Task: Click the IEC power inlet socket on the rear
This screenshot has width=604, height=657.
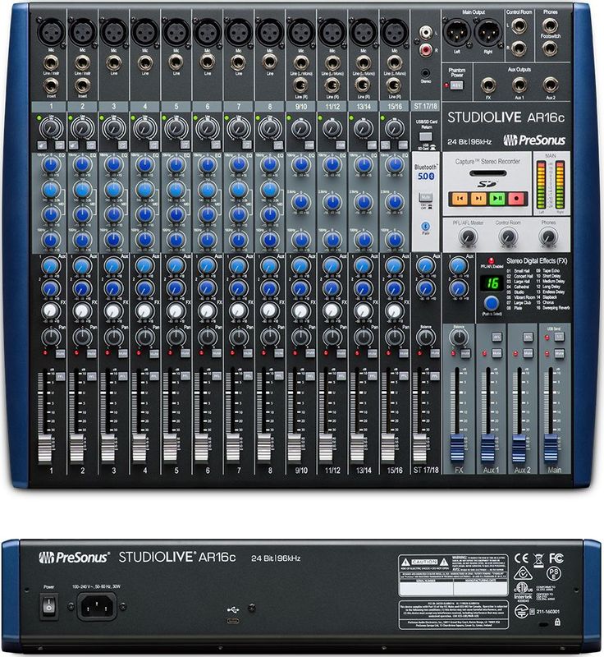Action: tap(97, 606)
